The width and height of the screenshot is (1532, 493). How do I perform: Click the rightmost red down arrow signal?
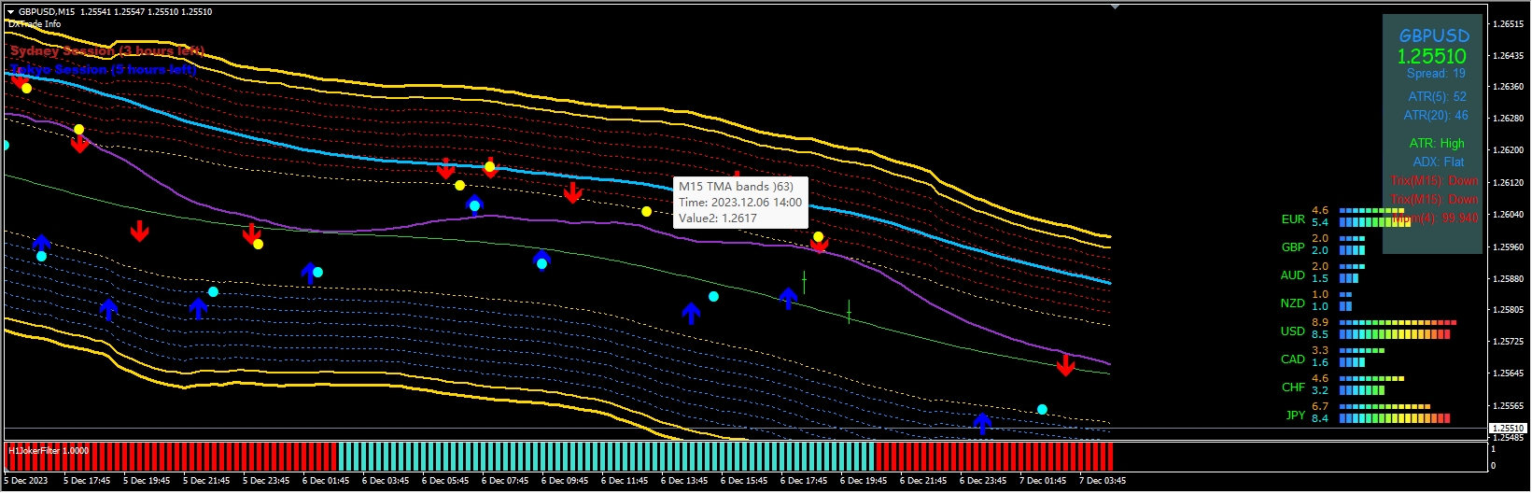click(x=1065, y=365)
